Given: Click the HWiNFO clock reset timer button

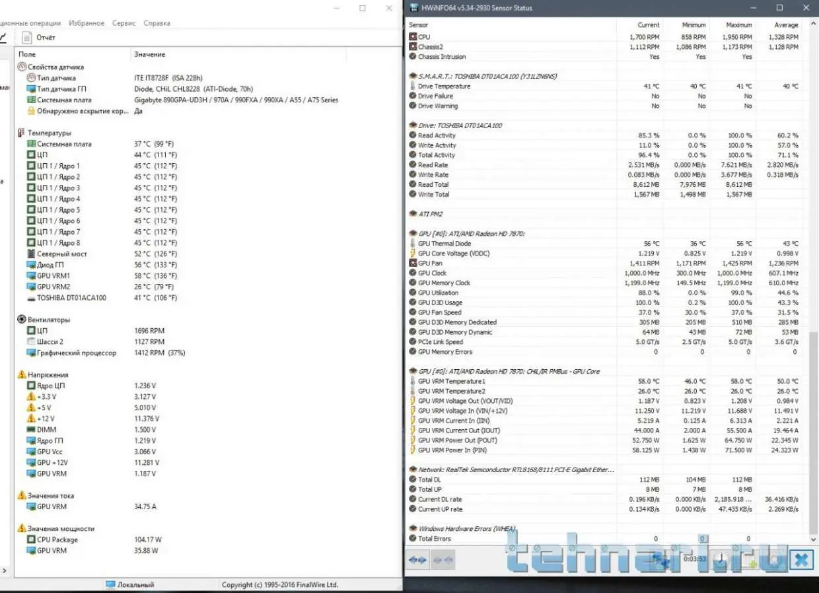Looking at the screenshot, I should click(x=721, y=560).
